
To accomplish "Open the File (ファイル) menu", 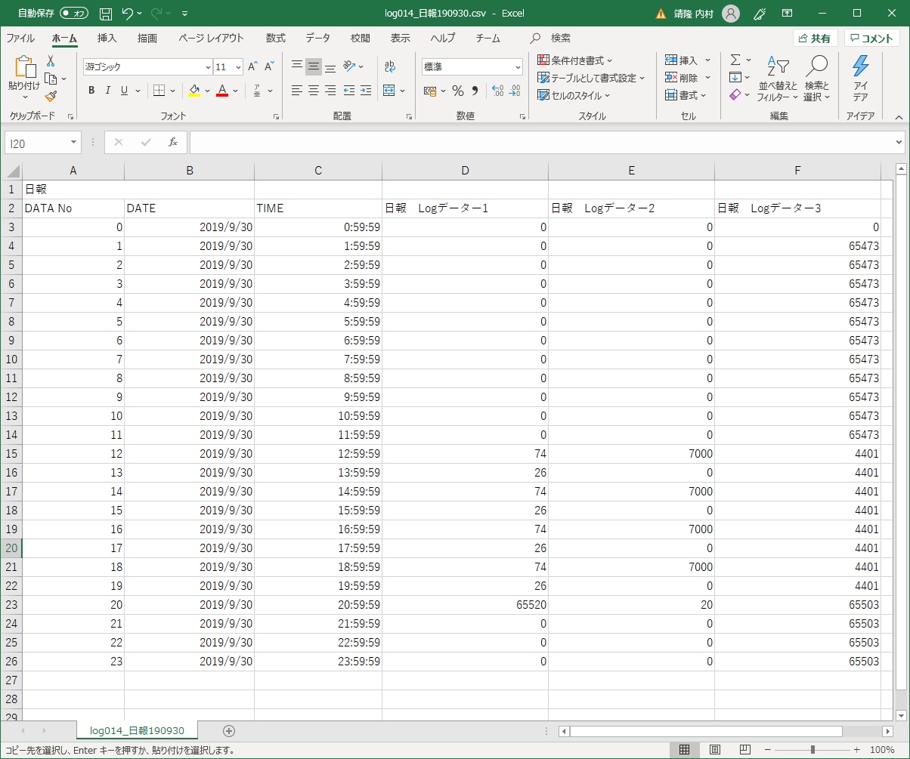I will pyautogui.click(x=20, y=39).
